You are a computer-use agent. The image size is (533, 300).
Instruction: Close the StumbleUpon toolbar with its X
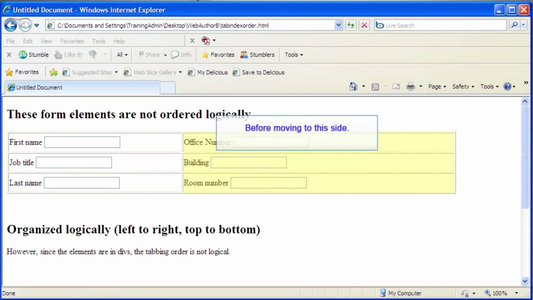[x=9, y=55]
